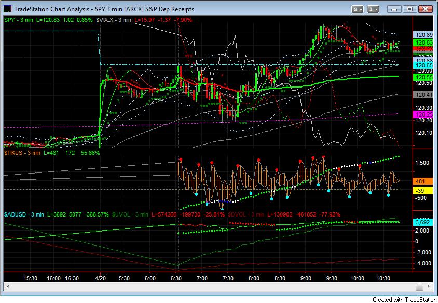The width and height of the screenshot is (438, 303).
Task: Click the DVOL '-77.92%' value
Action: point(330,214)
